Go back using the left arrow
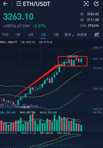This screenshot has height=148, width=103. [x=5, y=4]
